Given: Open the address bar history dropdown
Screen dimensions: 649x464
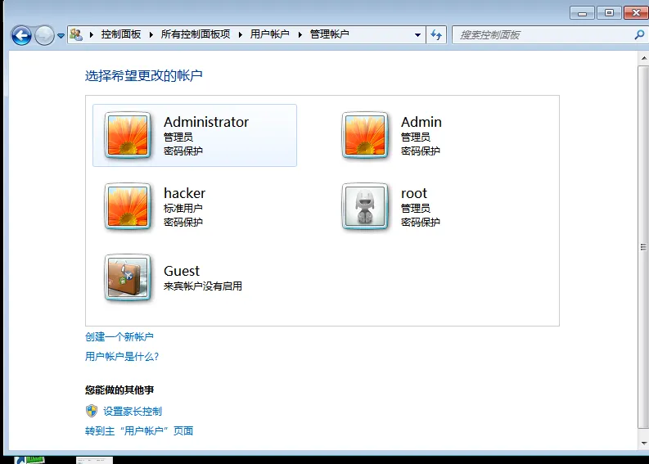Looking at the screenshot, I should tap(417, 35).
